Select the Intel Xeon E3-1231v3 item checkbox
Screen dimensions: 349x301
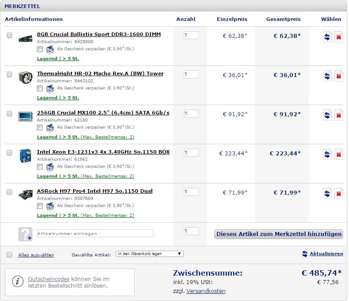[9, 153]
